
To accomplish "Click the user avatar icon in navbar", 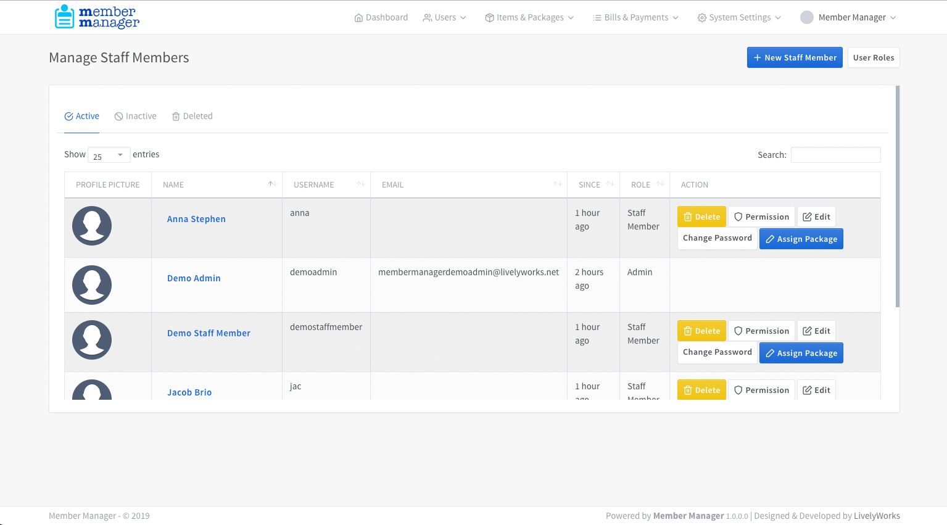I will tap(806, 17).
